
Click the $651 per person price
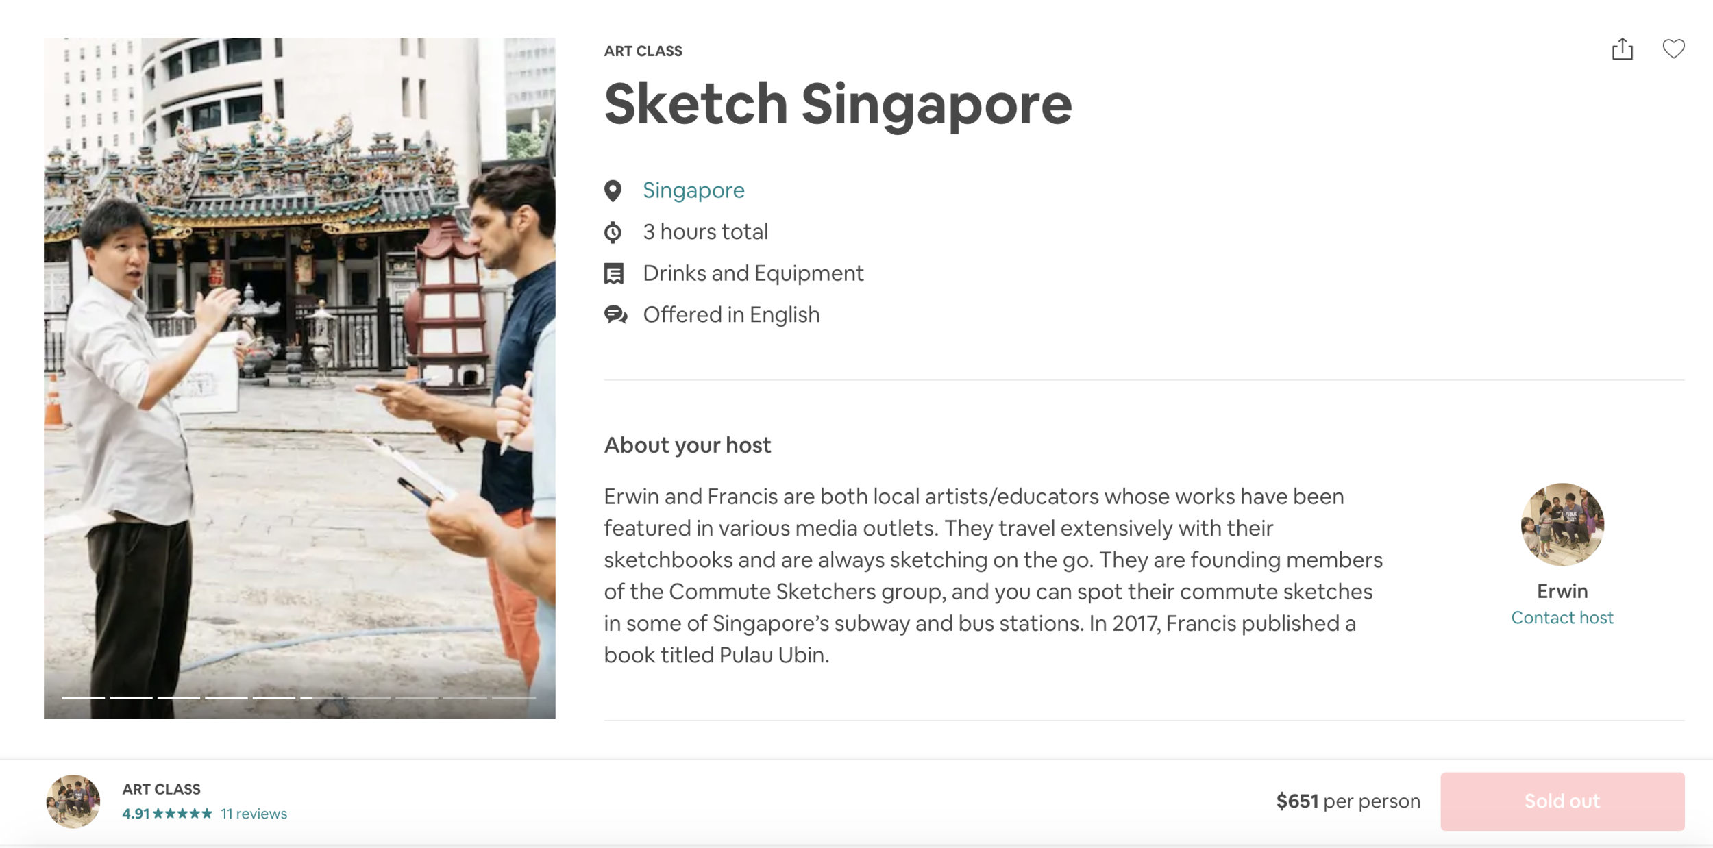[1348, 801]
